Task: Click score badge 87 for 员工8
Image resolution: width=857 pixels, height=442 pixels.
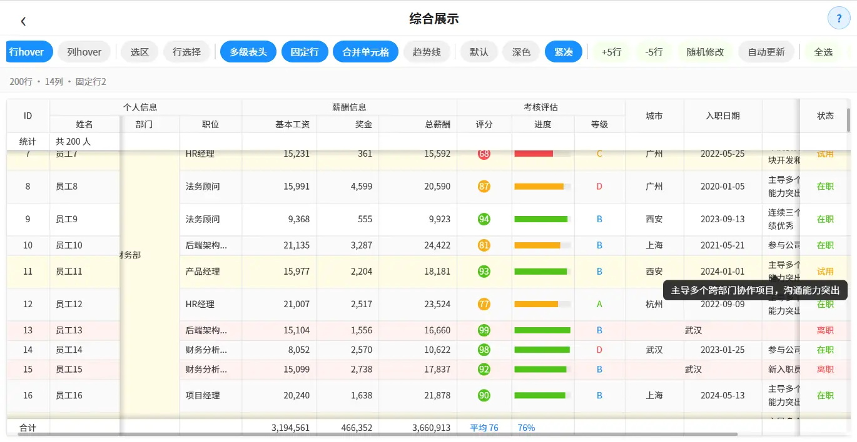Action: click(484, 187)
